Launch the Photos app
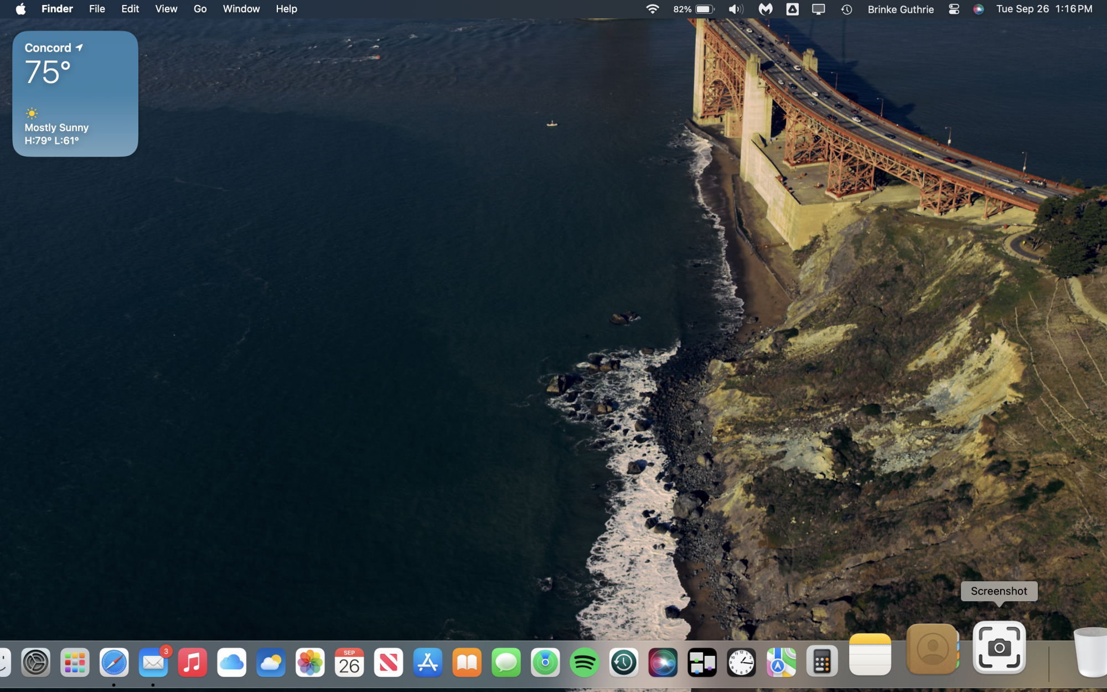Screen dimensions: 1107x692 pos(310,662)
